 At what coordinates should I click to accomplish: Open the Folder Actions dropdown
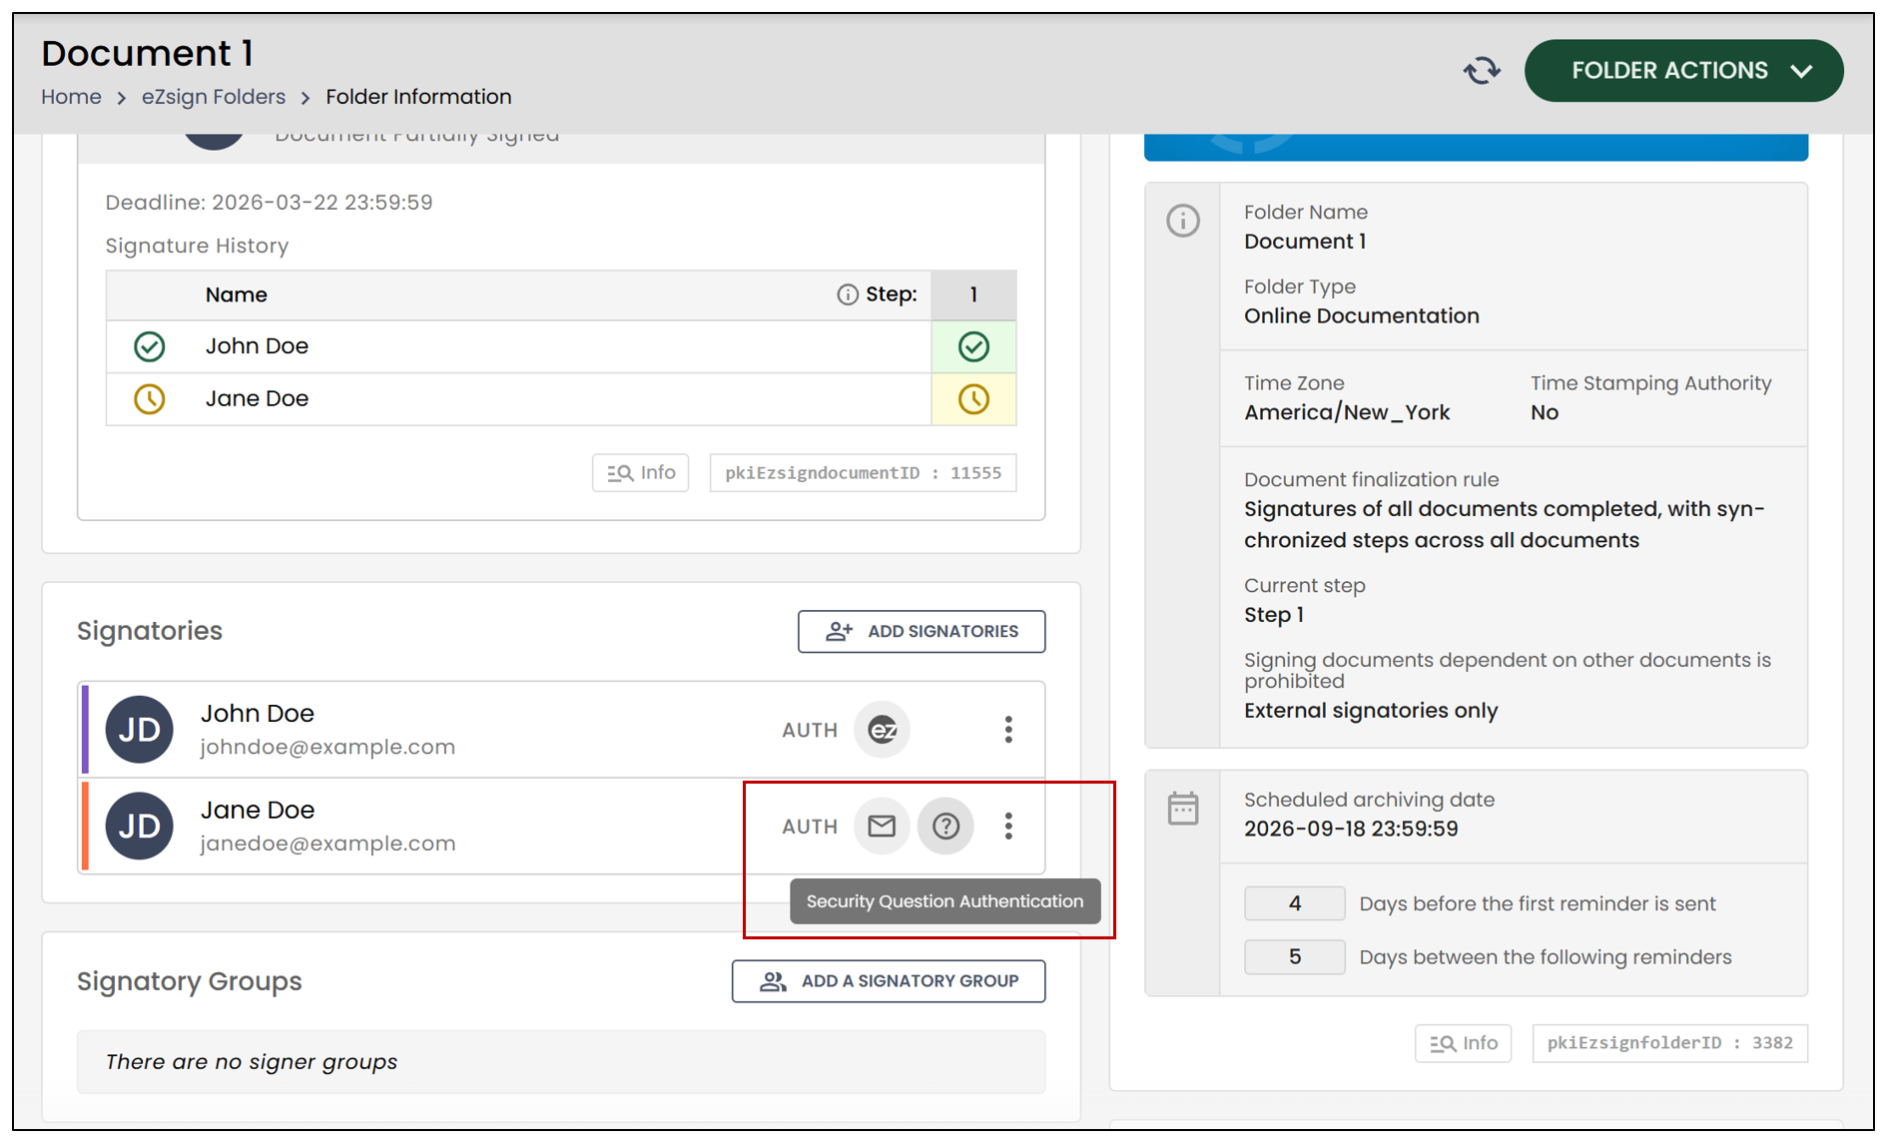1683,71
